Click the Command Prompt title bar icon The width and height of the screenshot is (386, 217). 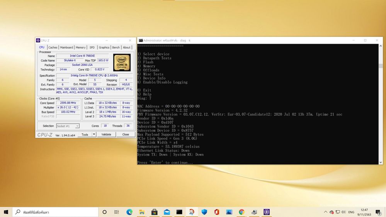(x=141, y=40)
